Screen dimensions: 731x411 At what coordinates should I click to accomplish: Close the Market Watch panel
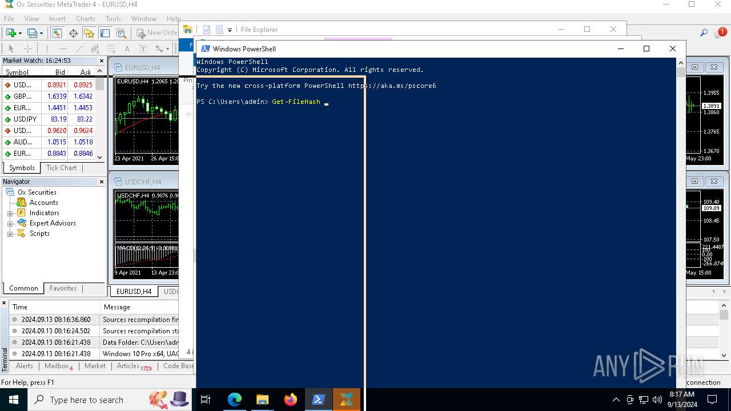(x=102, y=61)
